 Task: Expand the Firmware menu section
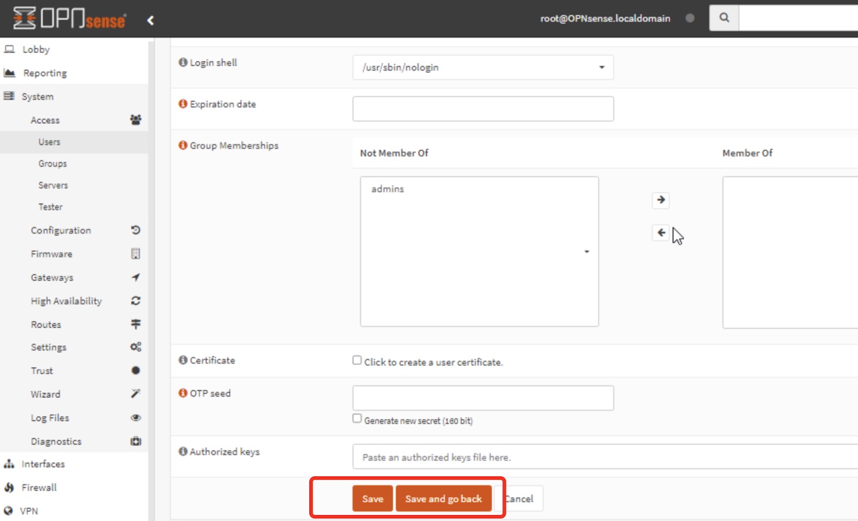51,254
